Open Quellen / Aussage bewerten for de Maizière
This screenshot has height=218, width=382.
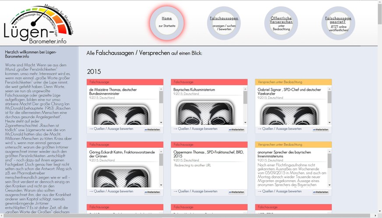click(111, 129)
